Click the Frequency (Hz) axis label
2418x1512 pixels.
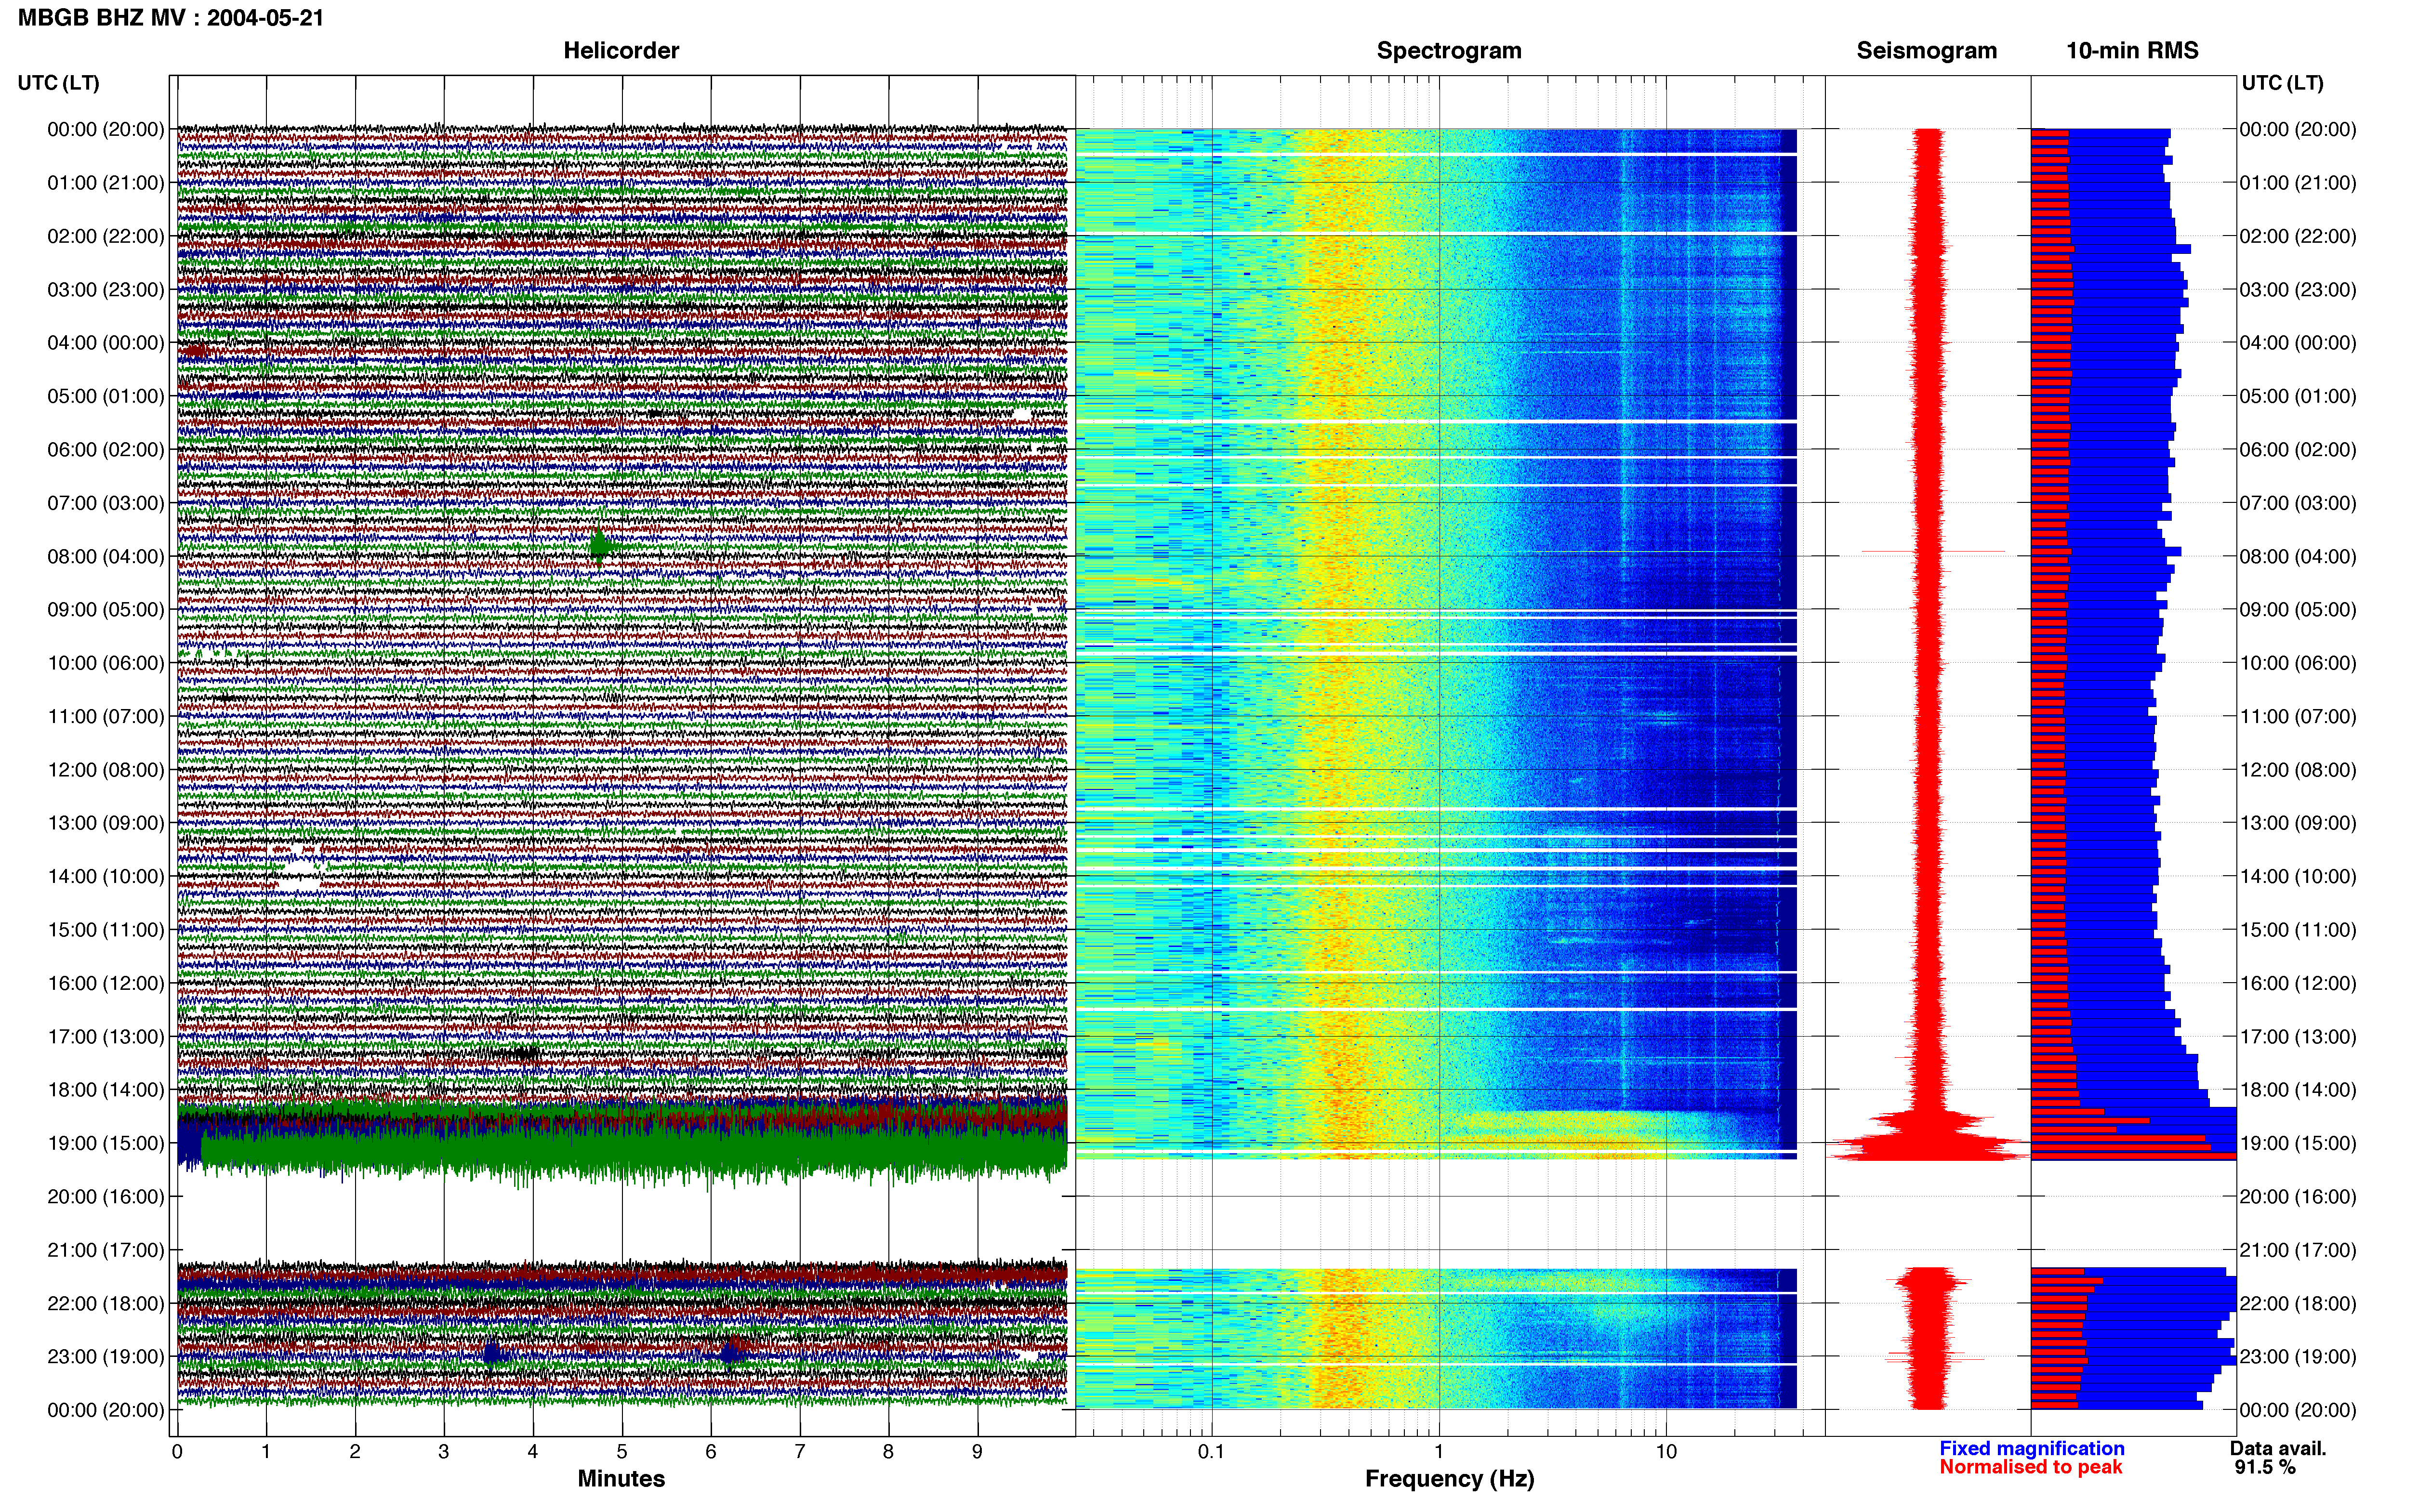(x=1449, y=1478)
